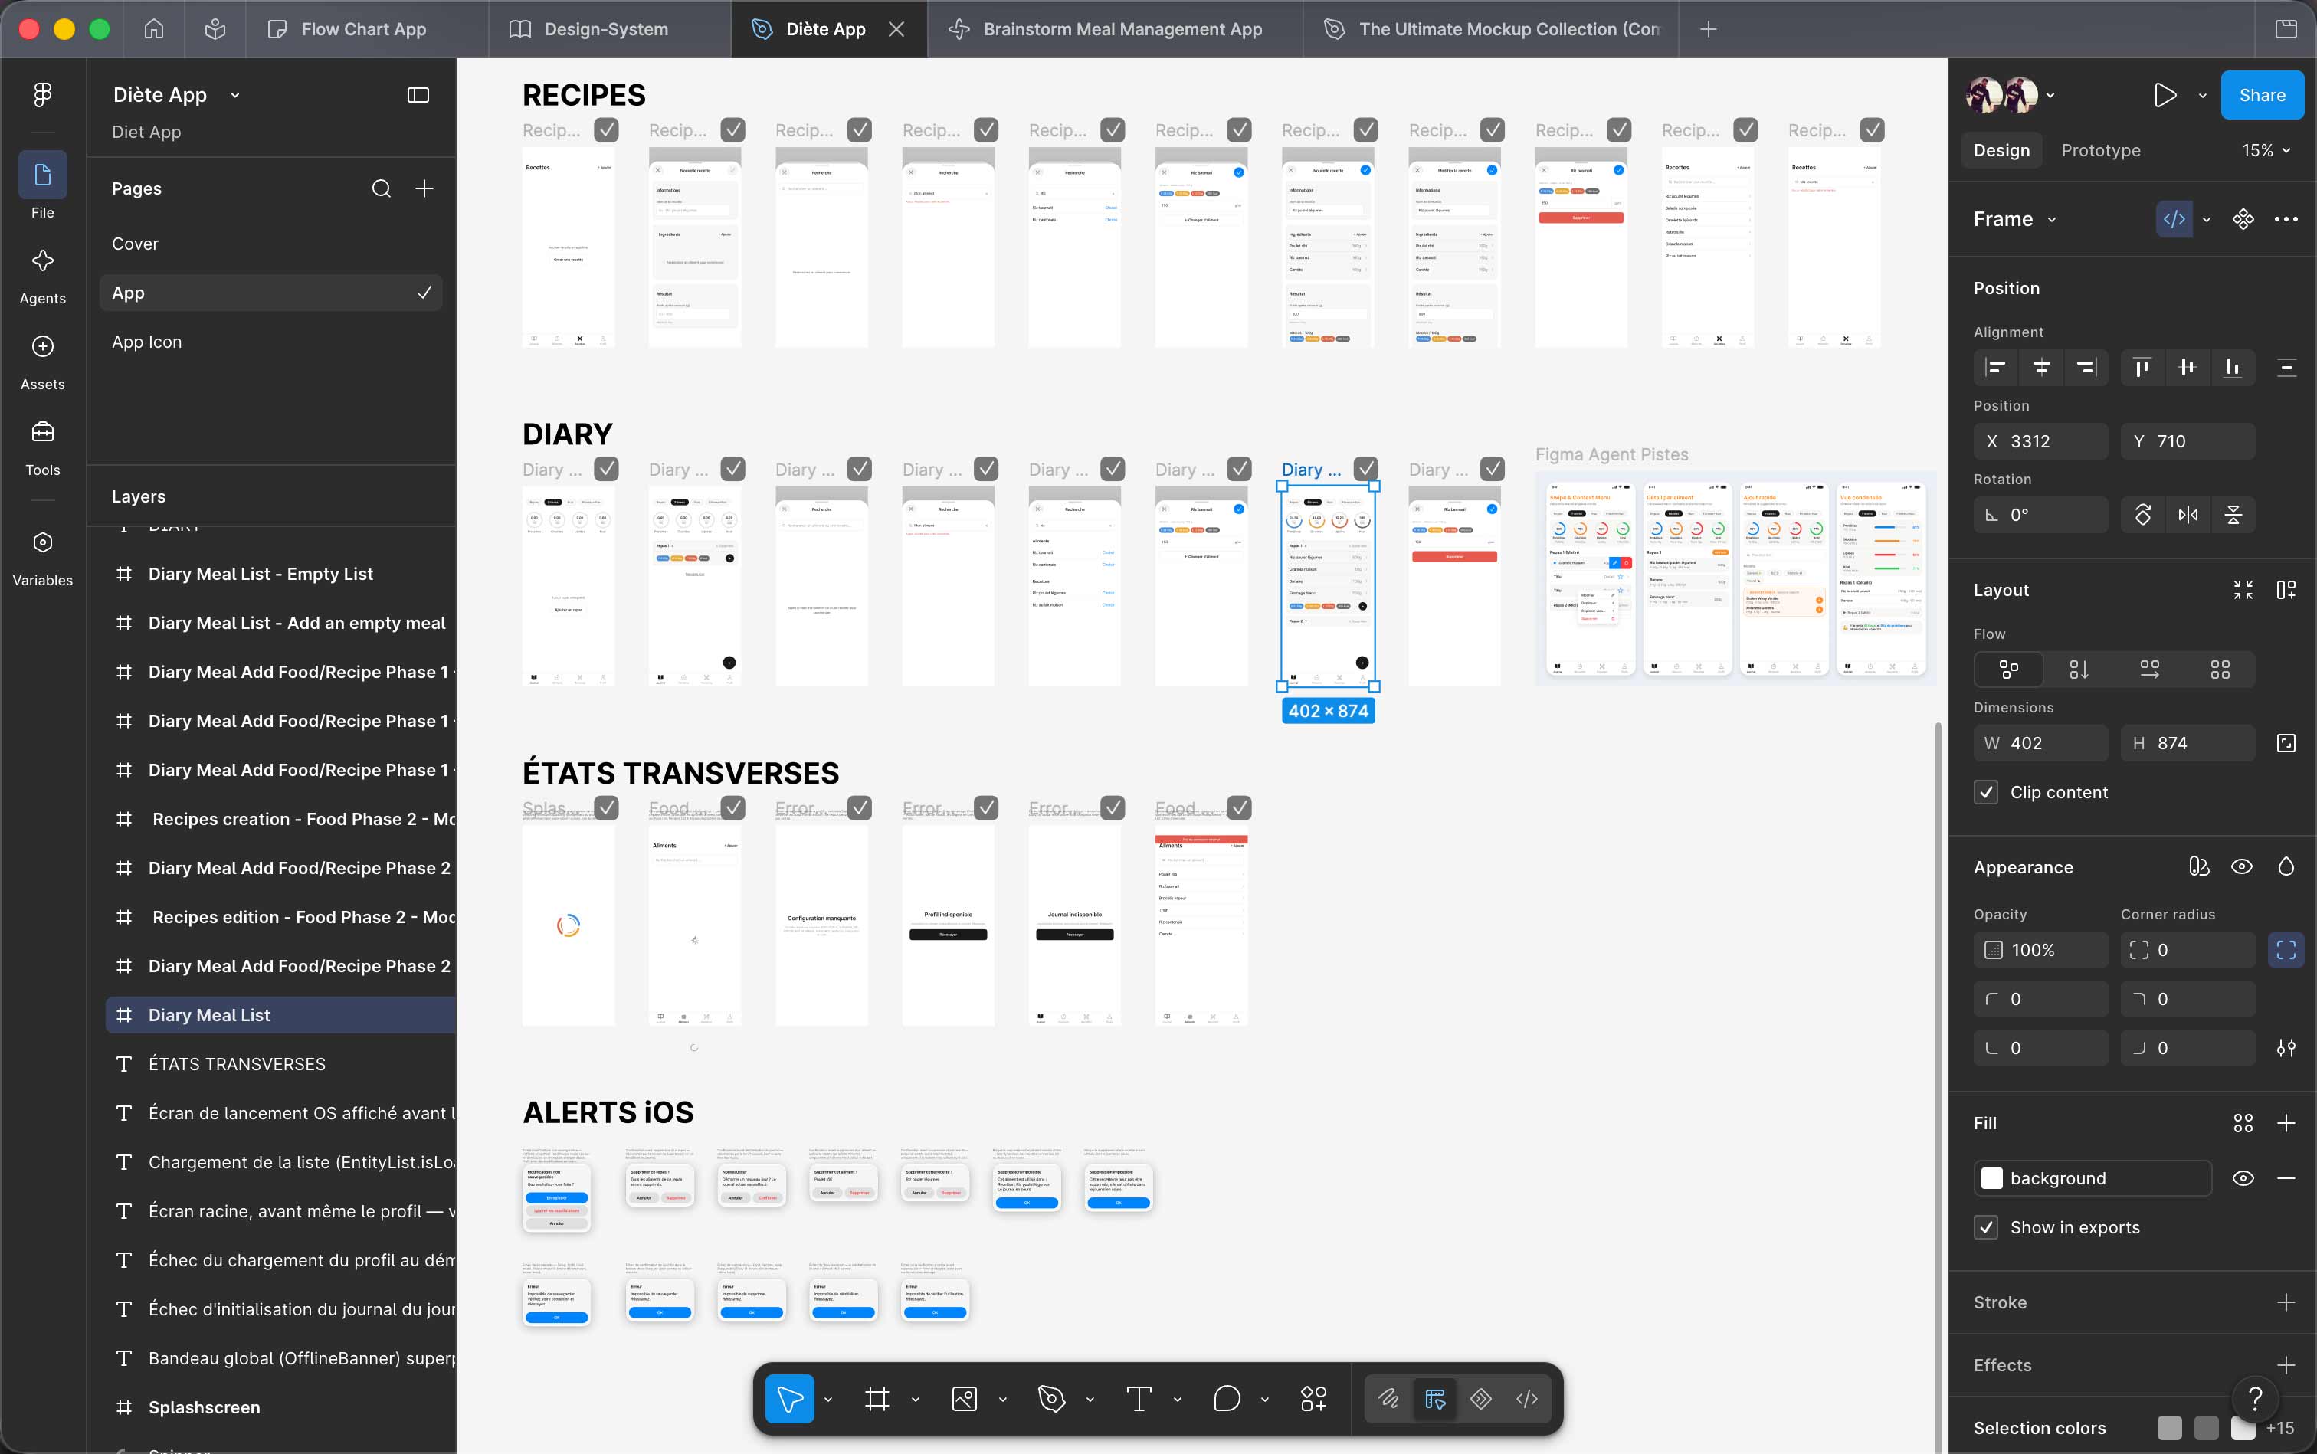The height and width of the screenshot is (1454, 2317).
Task: Open the Assets panel
Action: pyautogui.click(x=42, y=362)
